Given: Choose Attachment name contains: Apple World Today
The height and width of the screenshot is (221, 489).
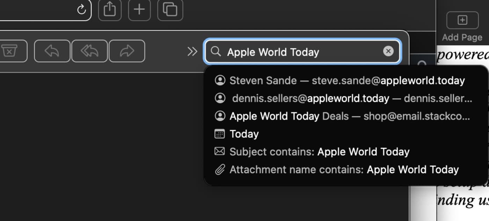Looking at the screenshot, I should [344, 170].
